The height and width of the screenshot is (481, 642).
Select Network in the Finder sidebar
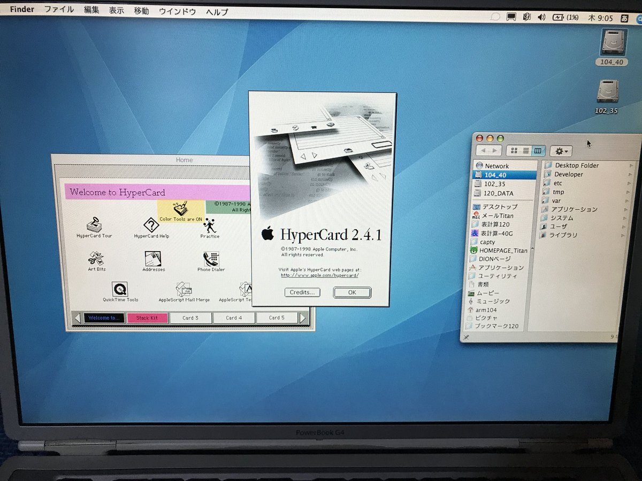497,166
